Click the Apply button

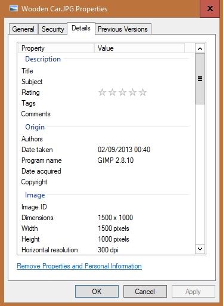tap(193, 292)
